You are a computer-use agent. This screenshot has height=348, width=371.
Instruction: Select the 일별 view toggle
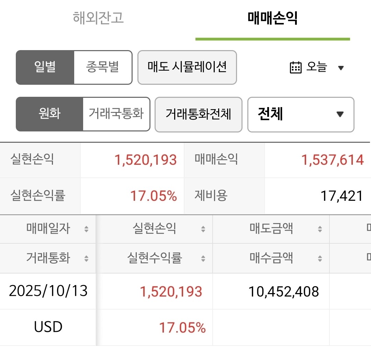(45, 67)
